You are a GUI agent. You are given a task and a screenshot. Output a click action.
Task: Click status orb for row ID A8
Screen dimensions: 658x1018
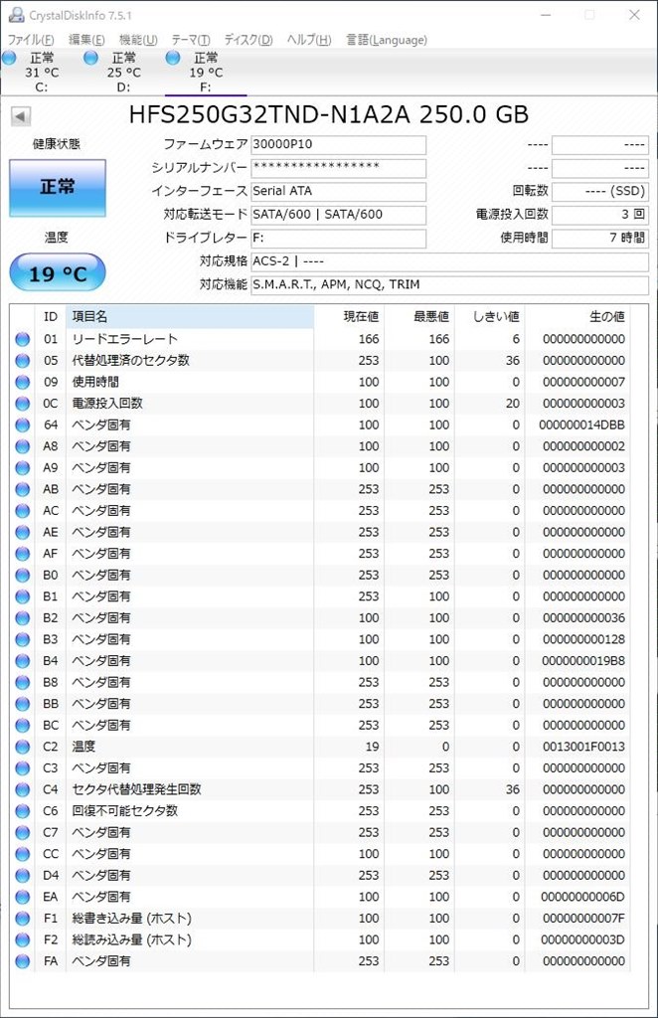pyautogui.click(x=22, y=446)
